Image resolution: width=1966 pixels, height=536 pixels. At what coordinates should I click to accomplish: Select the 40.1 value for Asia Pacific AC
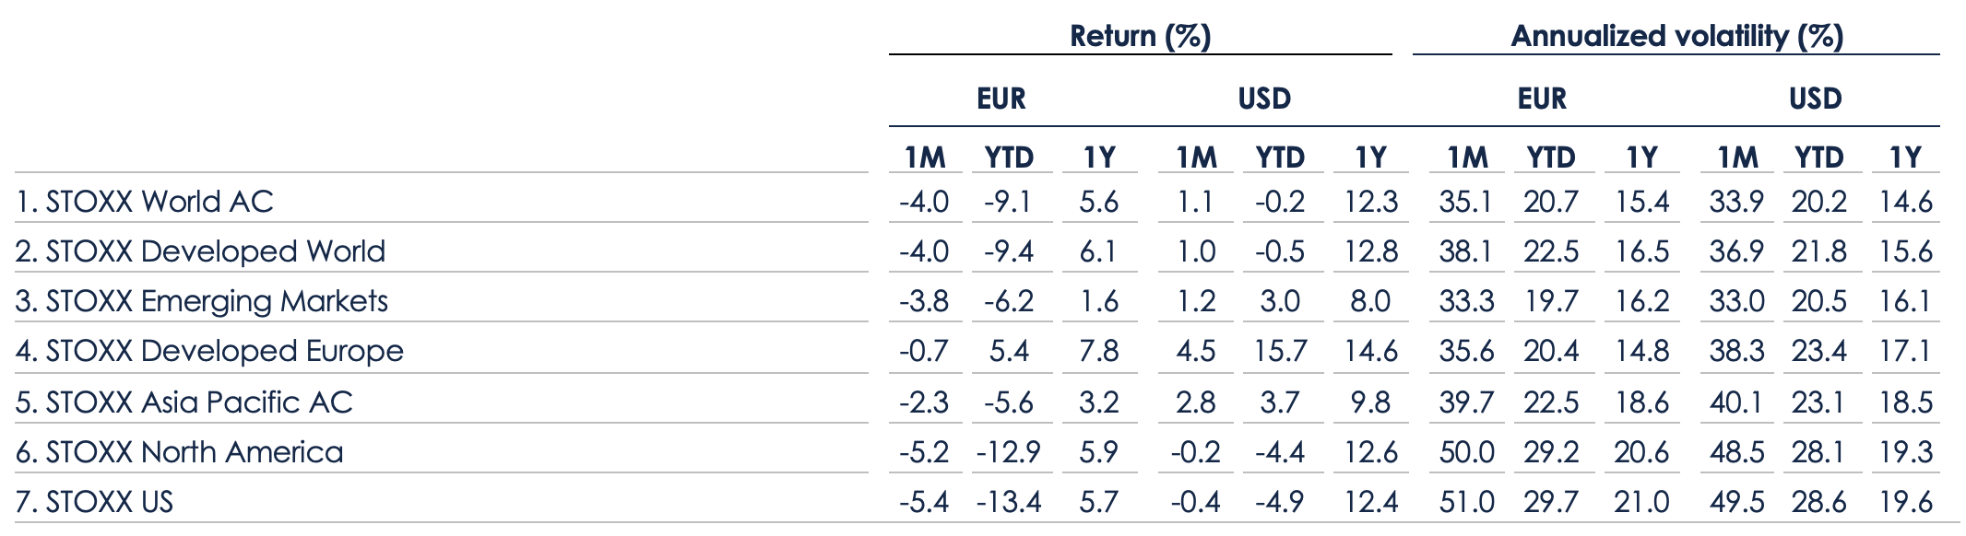1736,402
